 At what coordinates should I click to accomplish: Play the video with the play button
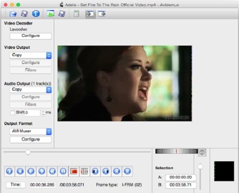point(9,171)
